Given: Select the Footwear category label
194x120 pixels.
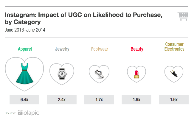Looking at the screenshot, I should pos(100,49).
